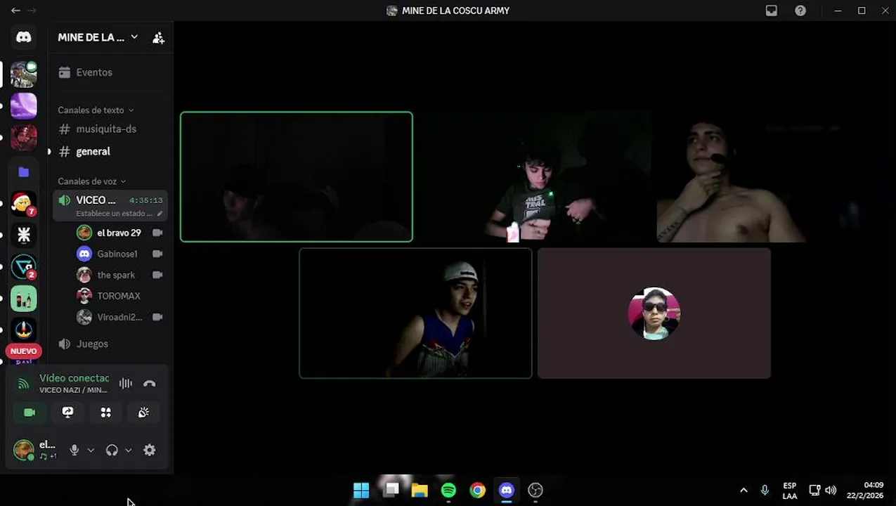Viewport: 896px width, 506px height.
Task: Open the purple server icon
Action: (24, 106)
